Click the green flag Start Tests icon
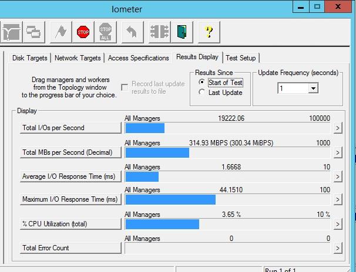Image resolution: width=356 pixels, height=272 pixels. tap(61, 32)
